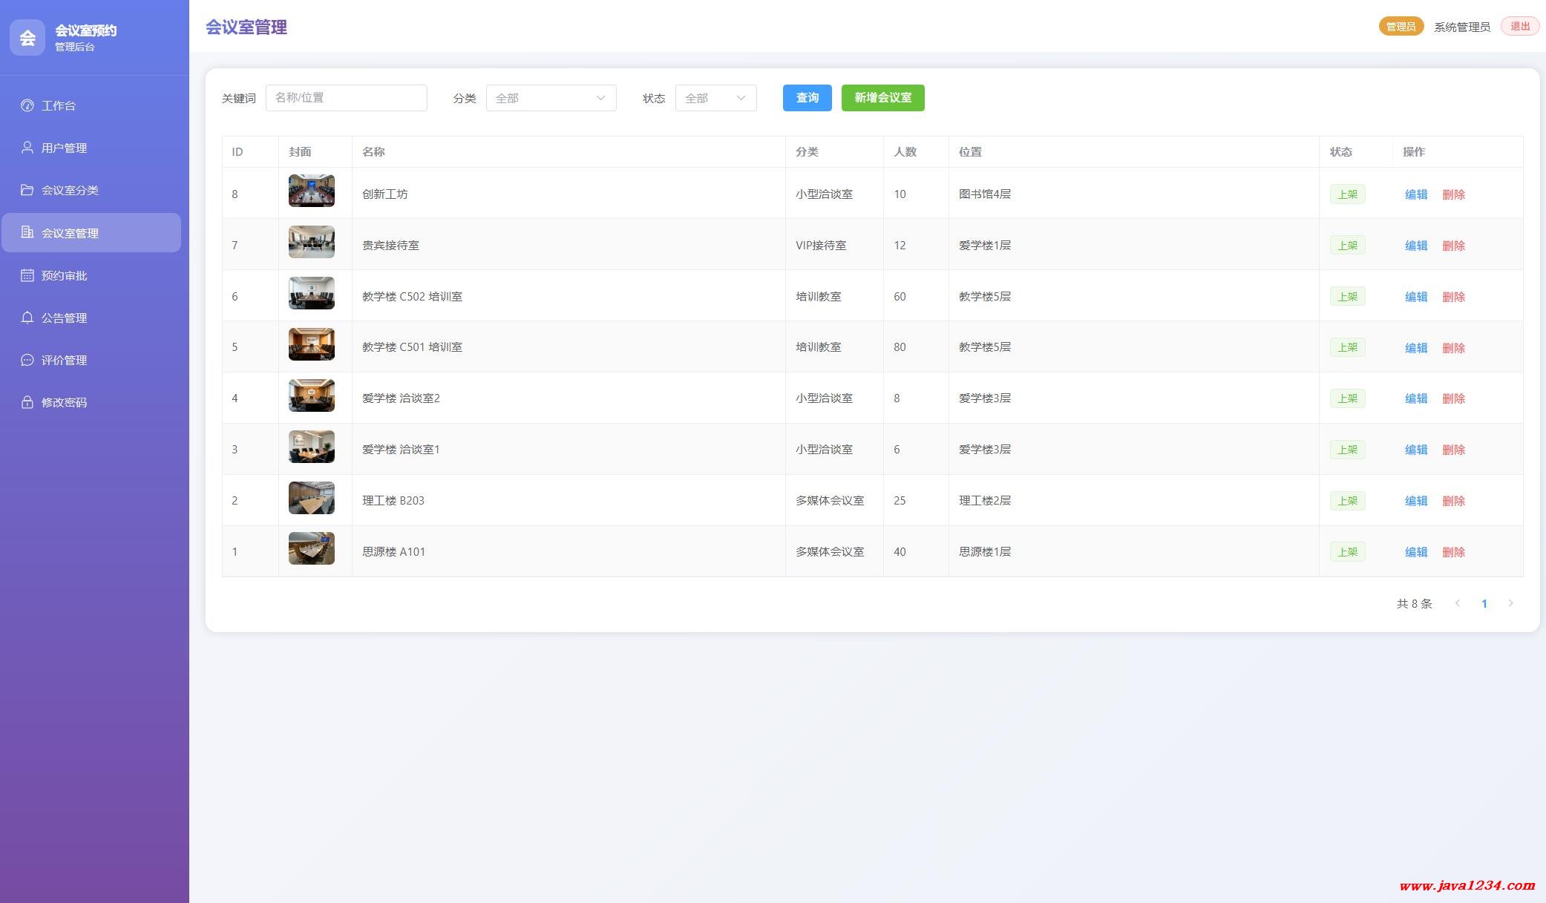
Task: Open the 分类 category dropdown
Action: 551,98
